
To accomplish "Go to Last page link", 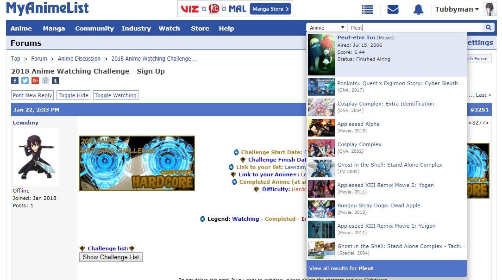I will pyautogui.click(x=483, y=95).
